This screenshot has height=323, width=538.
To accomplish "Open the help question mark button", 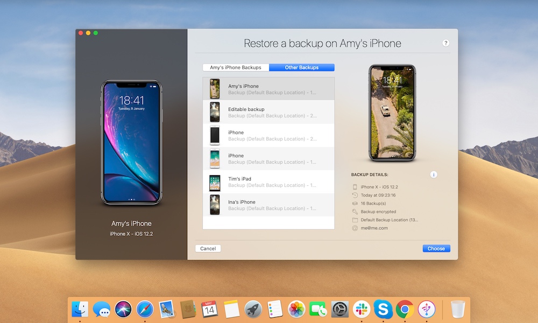I will click(x=445, y=43).
